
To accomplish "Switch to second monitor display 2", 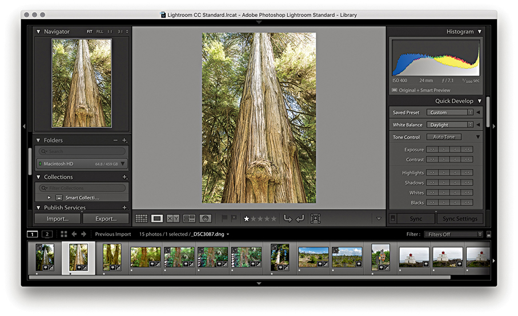I will coord(47,234).
